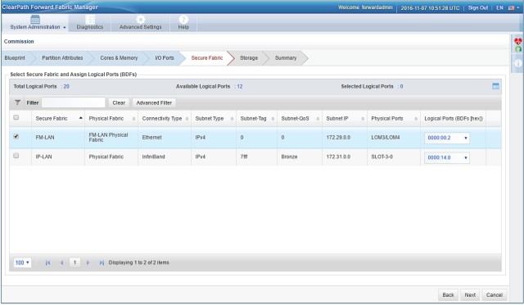
Task: Check the IP-LAN secure fabric checkbox
Action: [16, 156]
